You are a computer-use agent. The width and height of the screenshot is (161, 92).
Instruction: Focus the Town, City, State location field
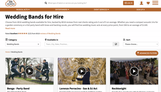[x=79, y=44]
